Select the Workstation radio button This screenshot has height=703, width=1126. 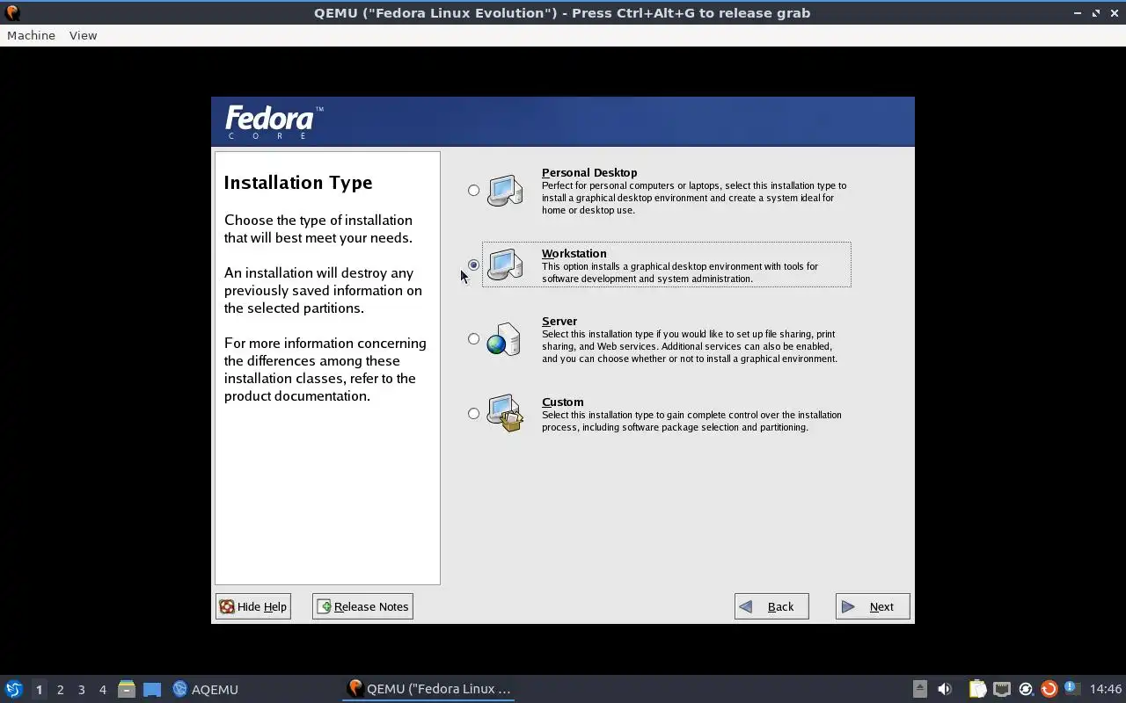473,265
